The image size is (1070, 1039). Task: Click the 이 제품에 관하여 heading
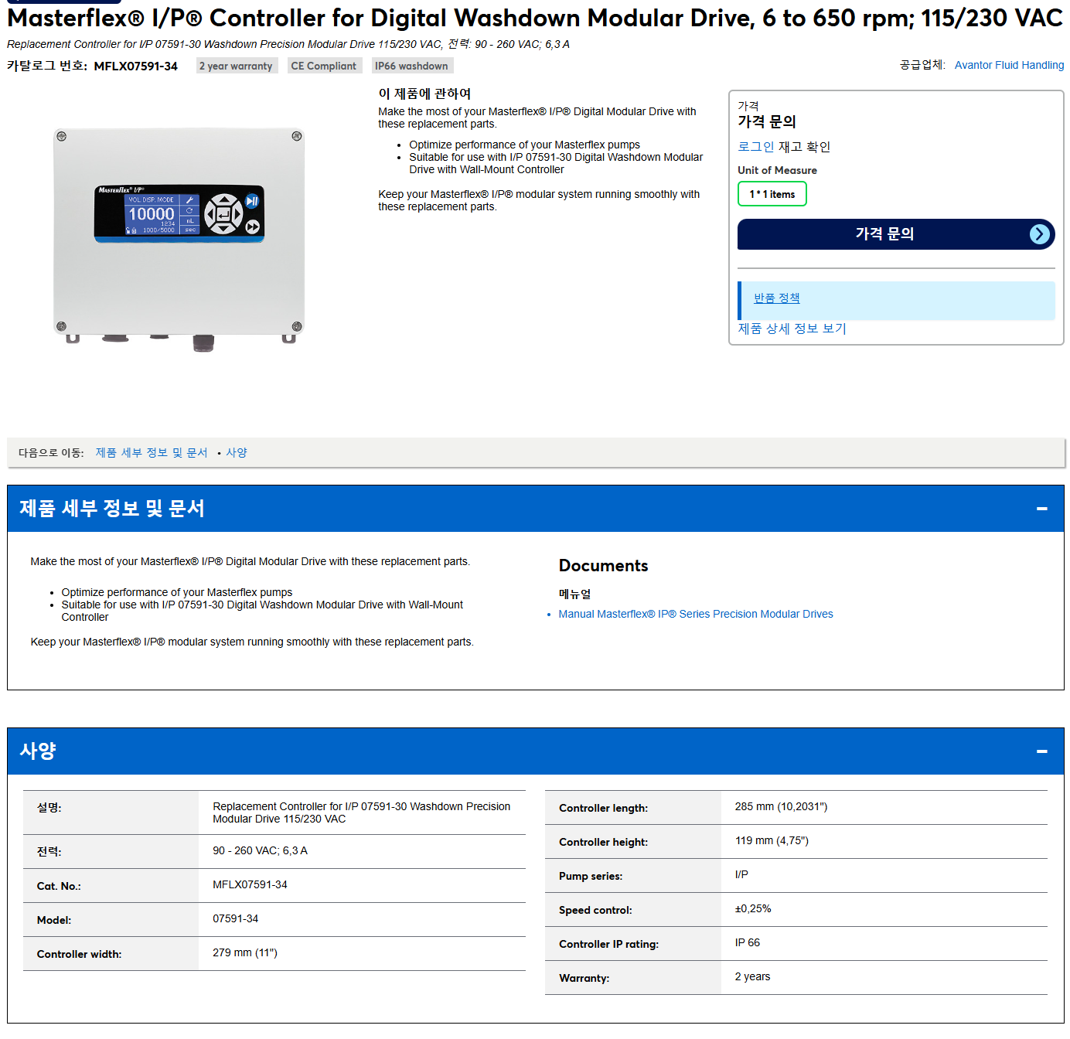point(424,94)
